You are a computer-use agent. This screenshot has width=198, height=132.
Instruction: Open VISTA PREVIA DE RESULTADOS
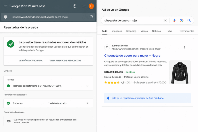click(65, 61)
